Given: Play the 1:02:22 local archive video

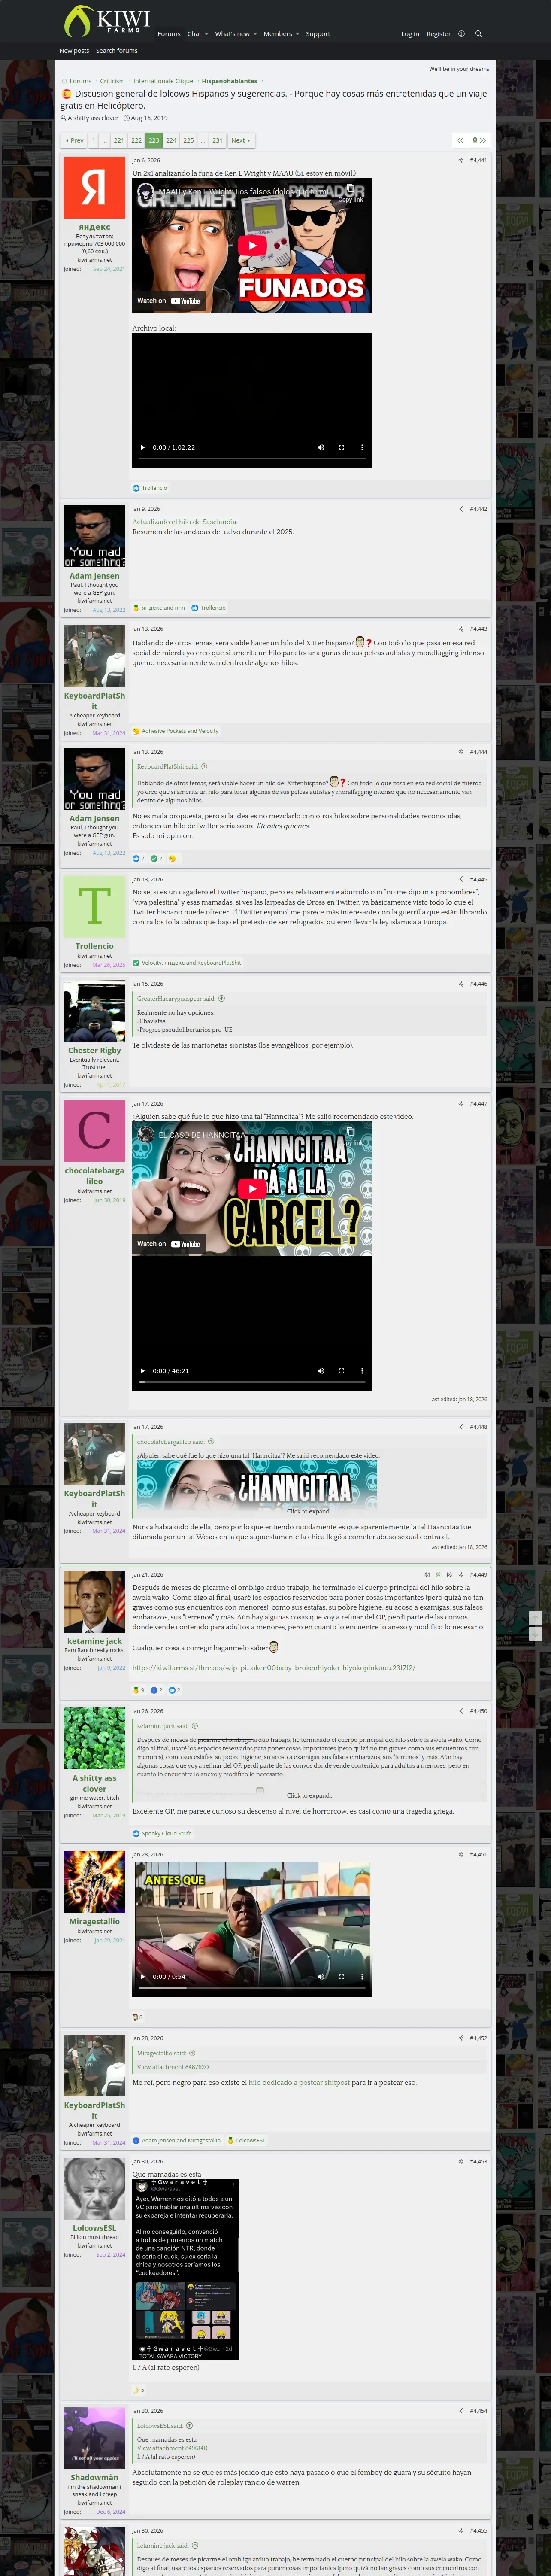Looking at the screenshot, I should pyautogui.click(x=143, y=447).
